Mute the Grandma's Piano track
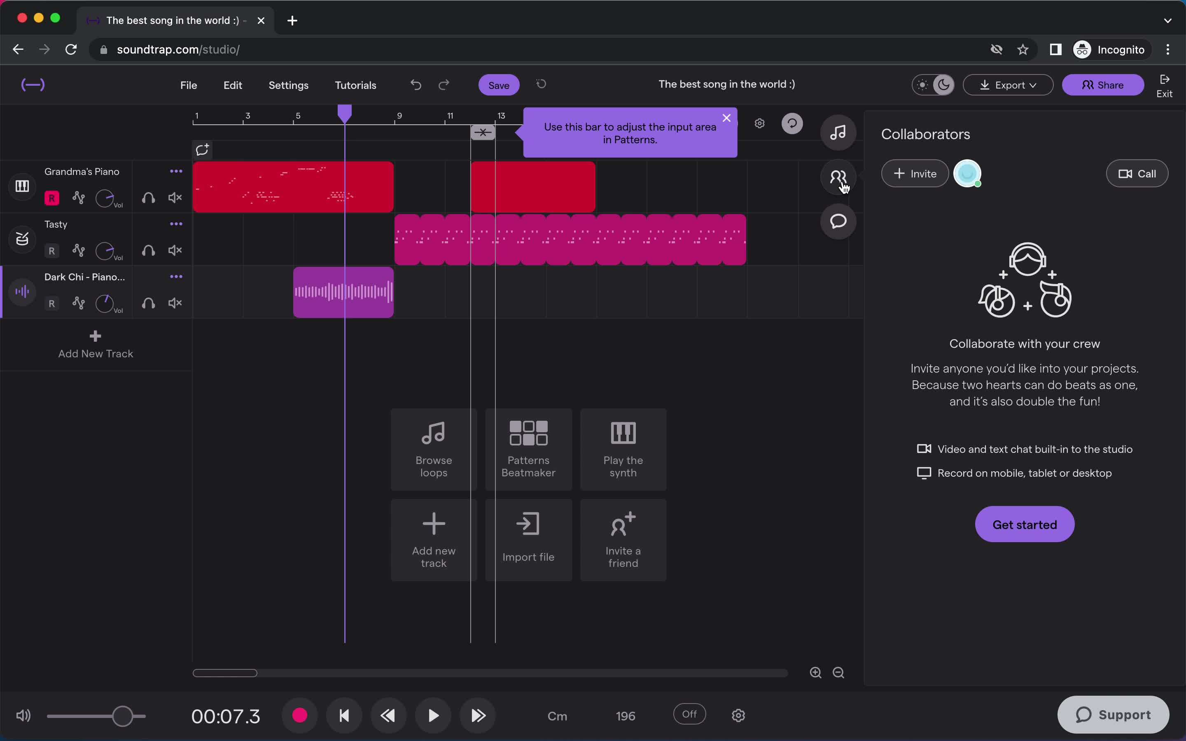 175,198
